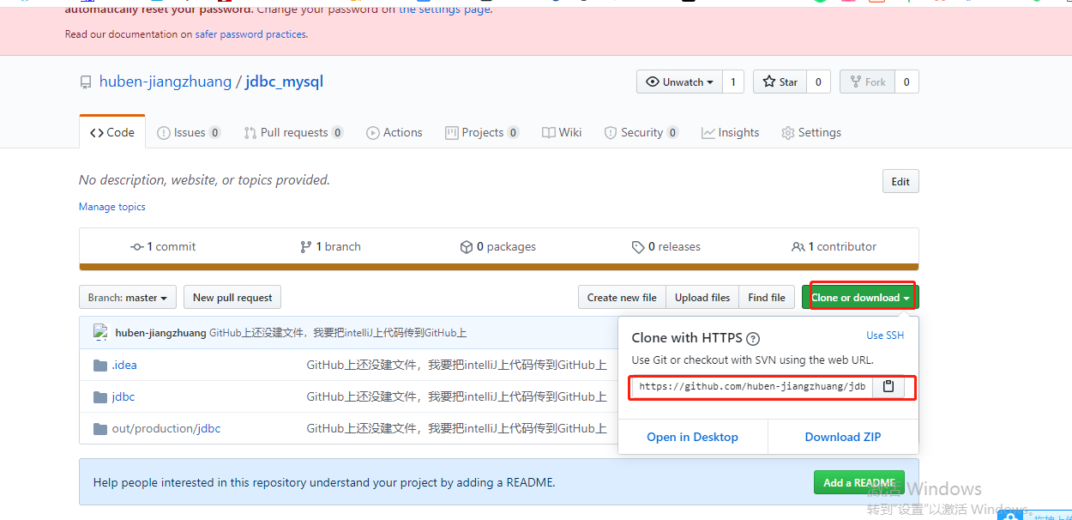View the 1 commit history

tap(163, 246)
